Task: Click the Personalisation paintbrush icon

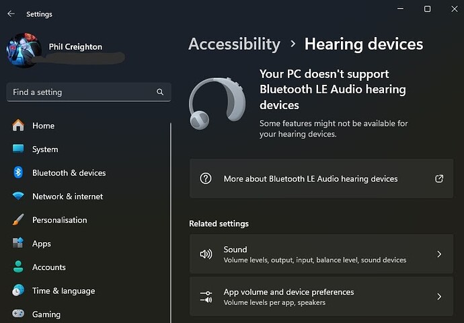Action: [18, 219]
